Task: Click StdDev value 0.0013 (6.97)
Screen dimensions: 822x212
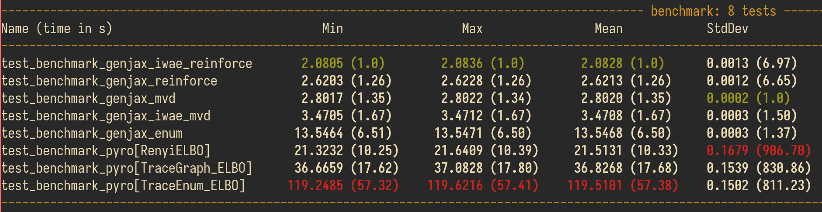Action: [x=752, y=64]
